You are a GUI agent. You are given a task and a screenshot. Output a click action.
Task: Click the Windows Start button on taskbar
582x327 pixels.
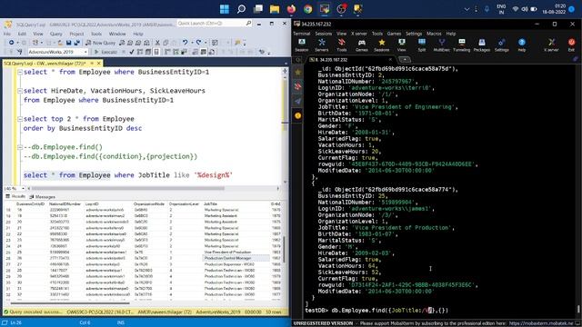[225, 9]
